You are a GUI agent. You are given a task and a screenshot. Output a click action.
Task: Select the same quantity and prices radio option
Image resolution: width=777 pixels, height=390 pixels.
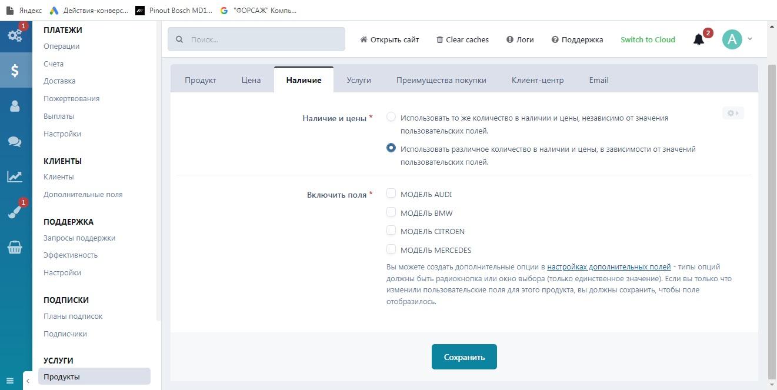(391, 117)
